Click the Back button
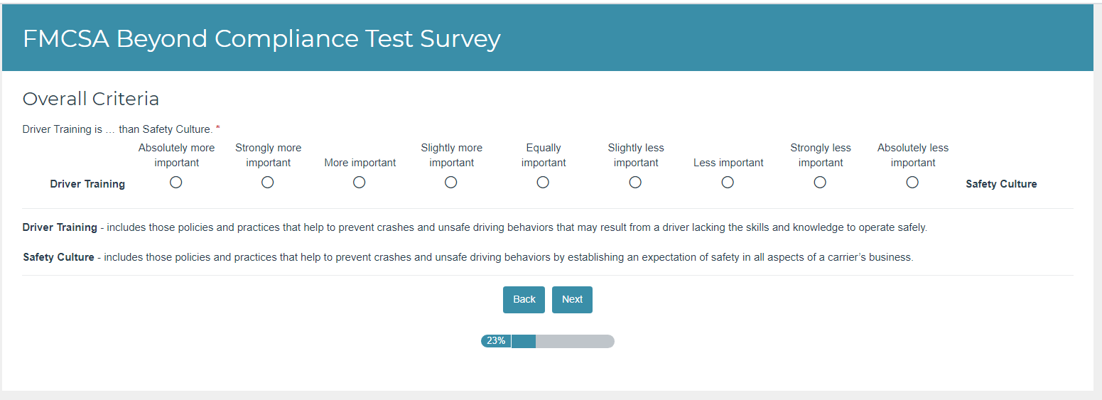 tap(524, 300)
